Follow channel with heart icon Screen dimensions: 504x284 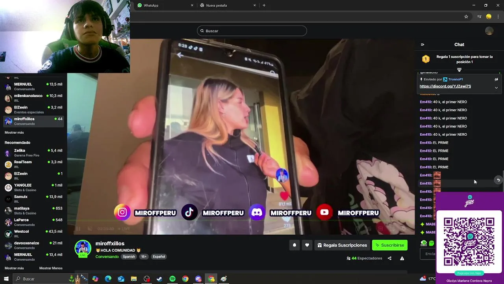pos(307,245)
